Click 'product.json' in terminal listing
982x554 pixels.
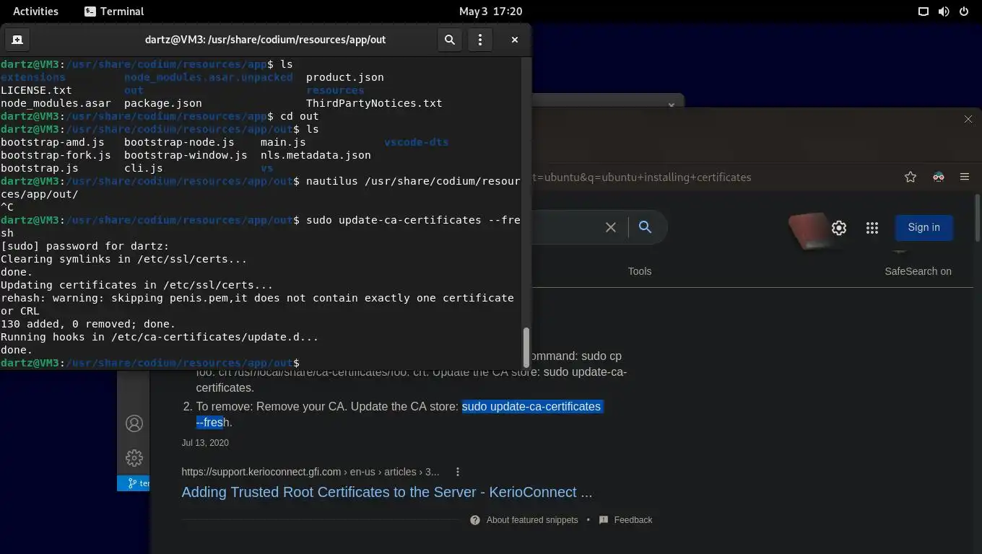click(x=345, y=77)
